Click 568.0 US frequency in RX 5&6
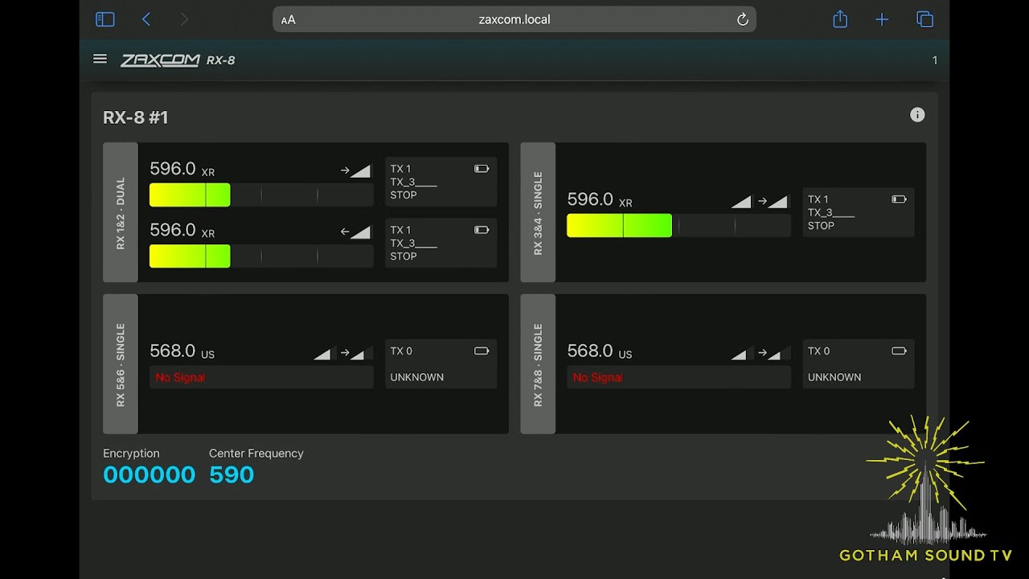This screenshot has height=579, width=1029. [x=182, y=351]
